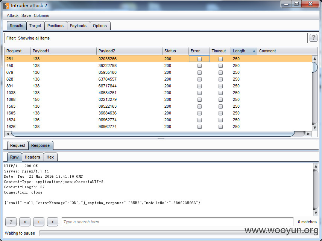Open the filter help question mark button
Viewport: 322px width, 241px height.
[x=313, y=38]
